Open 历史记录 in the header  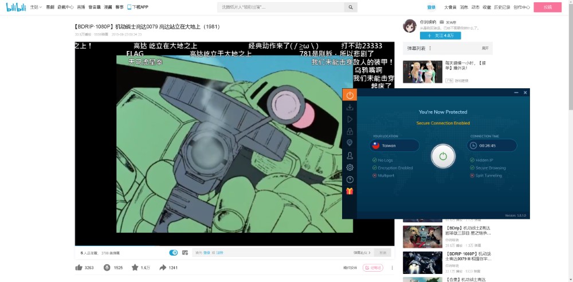click(502, 7)
